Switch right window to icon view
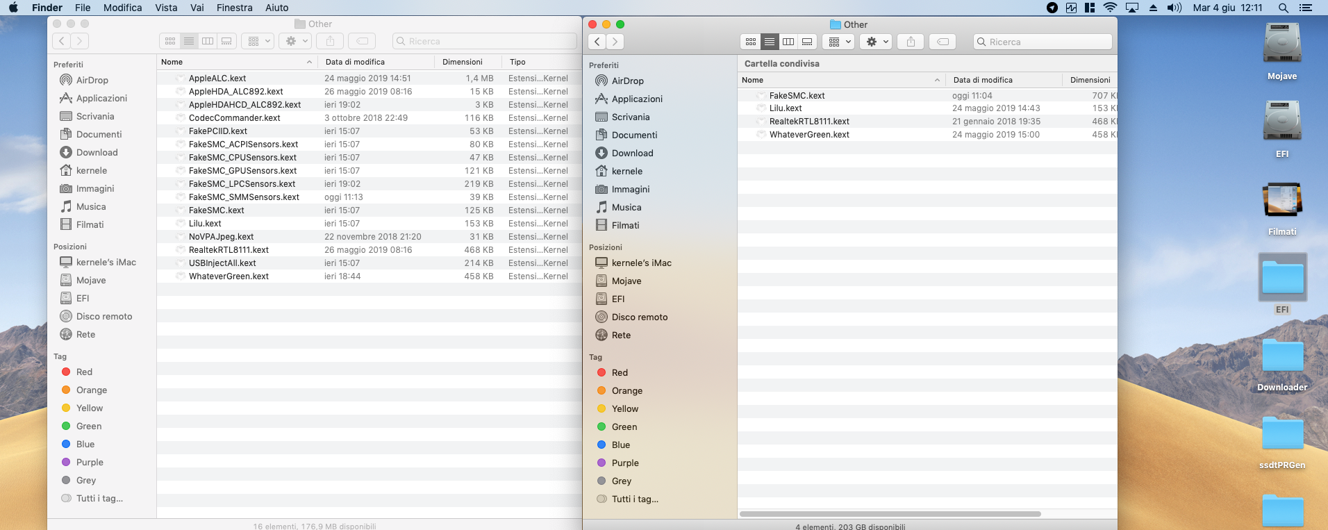This screenshot has width=1328, height=530. point(751,42)
